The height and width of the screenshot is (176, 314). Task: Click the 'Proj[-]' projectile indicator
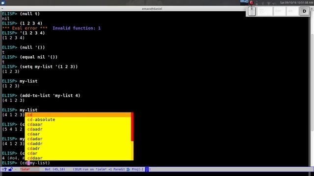pos(137,169)
